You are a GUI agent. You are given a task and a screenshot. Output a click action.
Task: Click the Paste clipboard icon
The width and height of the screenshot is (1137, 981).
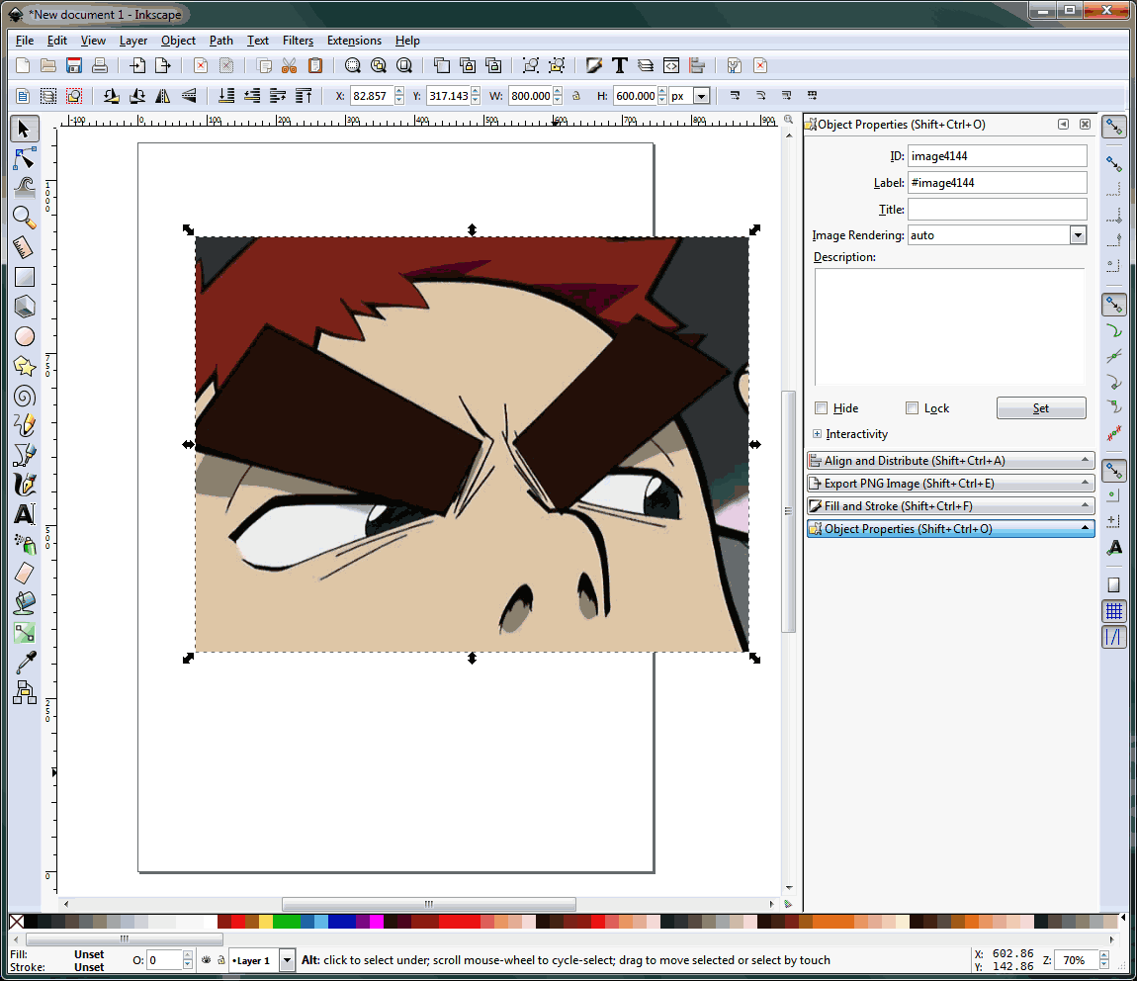click(315, 66)
